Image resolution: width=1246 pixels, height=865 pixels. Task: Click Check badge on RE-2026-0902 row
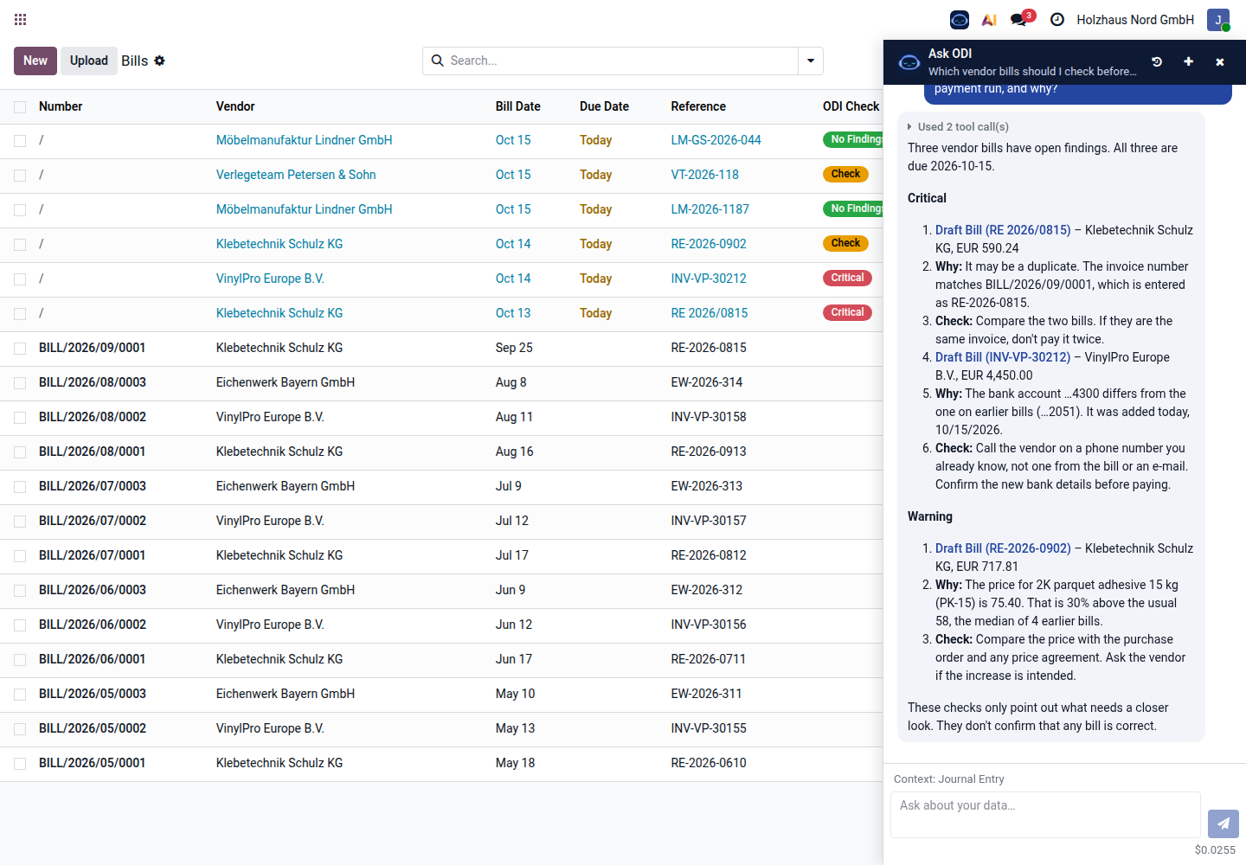tap(845, 243)
